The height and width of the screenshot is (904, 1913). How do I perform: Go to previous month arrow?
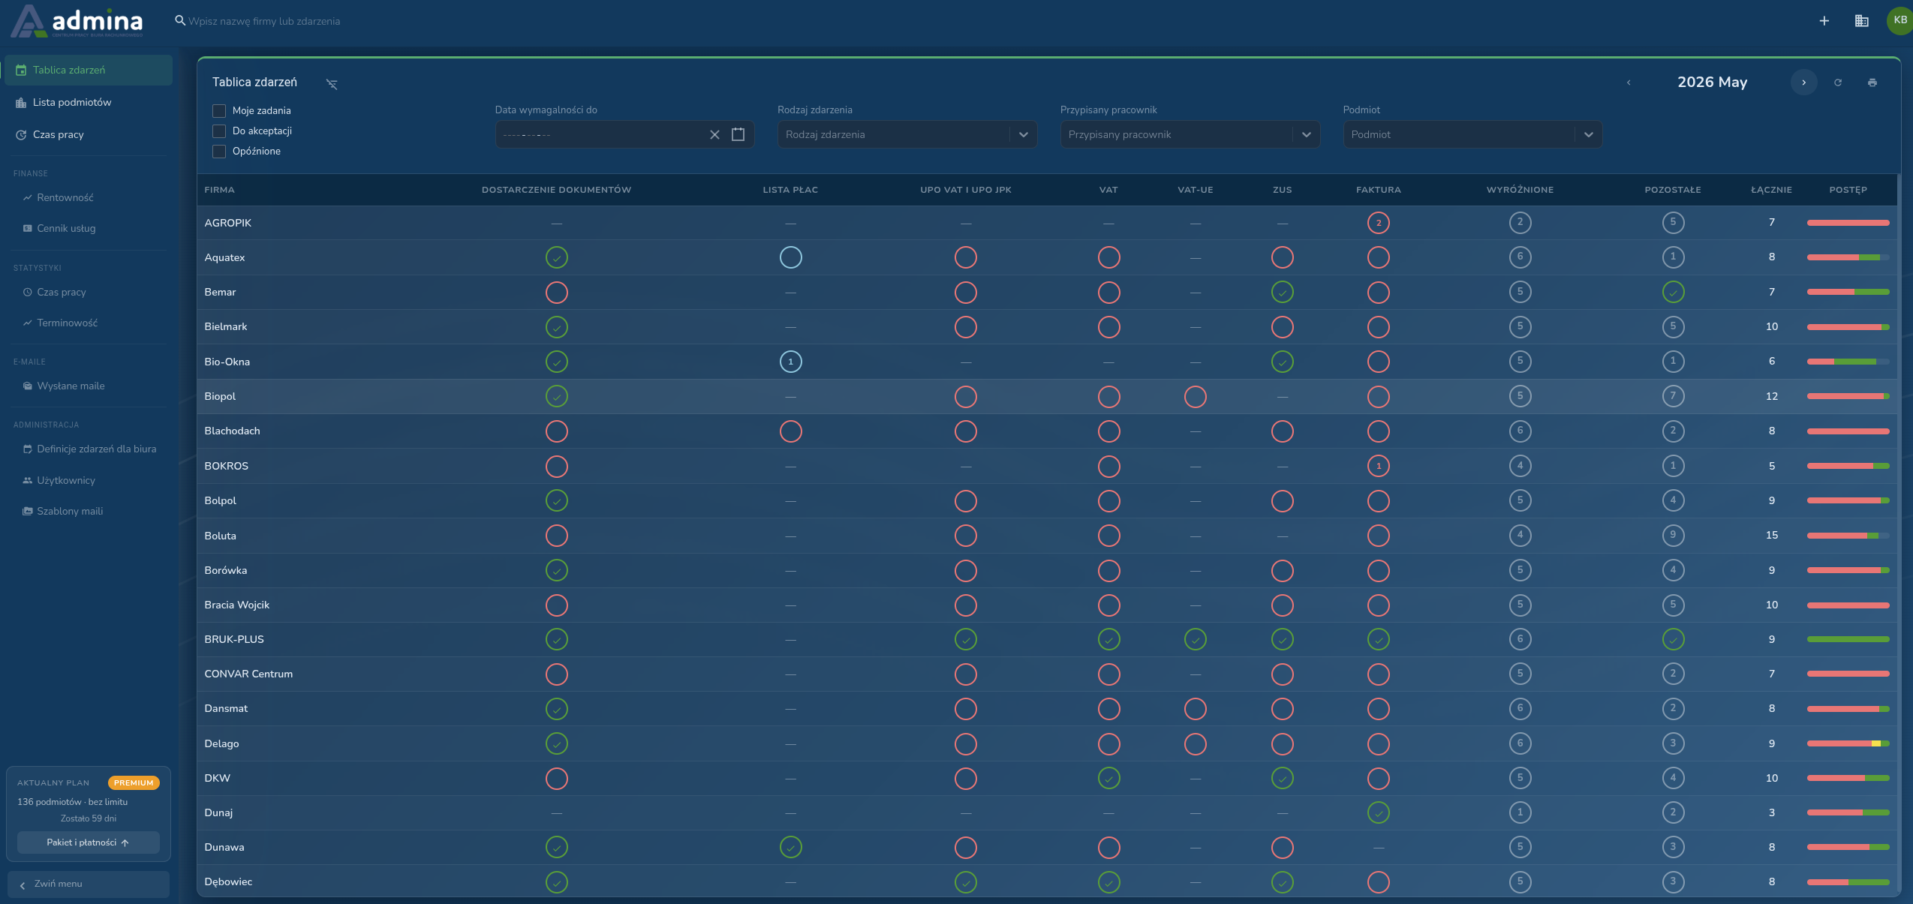(x=1629, y=83)
